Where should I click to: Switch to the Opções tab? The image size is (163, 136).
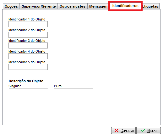click(x=11, y=6)
